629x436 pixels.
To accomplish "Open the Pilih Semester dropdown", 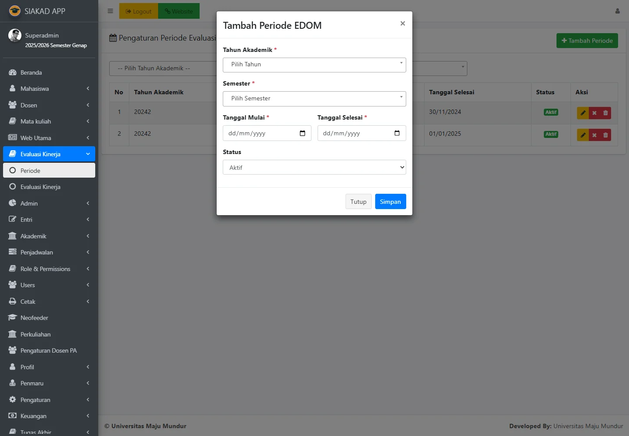I will point(314,99).
